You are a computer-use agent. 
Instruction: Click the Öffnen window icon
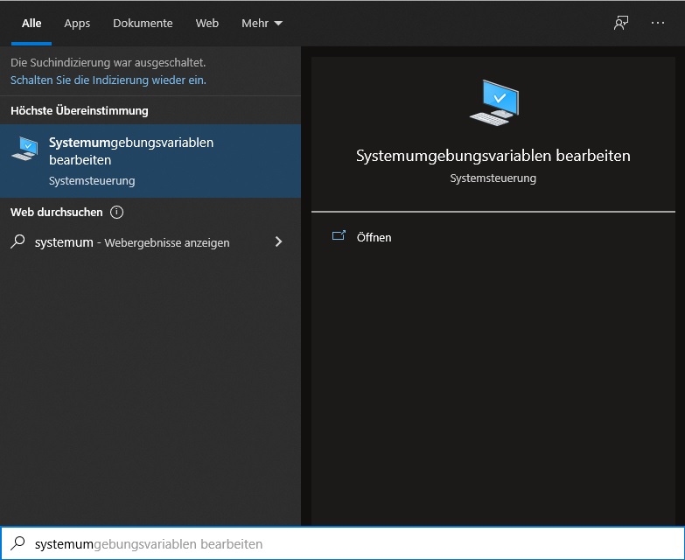click(x=339, y=236)
